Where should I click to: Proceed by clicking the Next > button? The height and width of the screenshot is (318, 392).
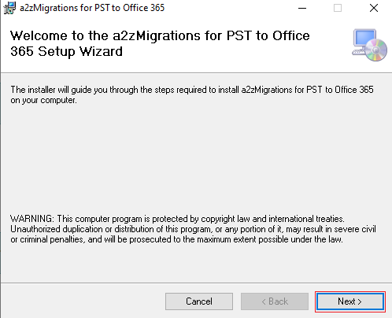[x=350, y=301]
